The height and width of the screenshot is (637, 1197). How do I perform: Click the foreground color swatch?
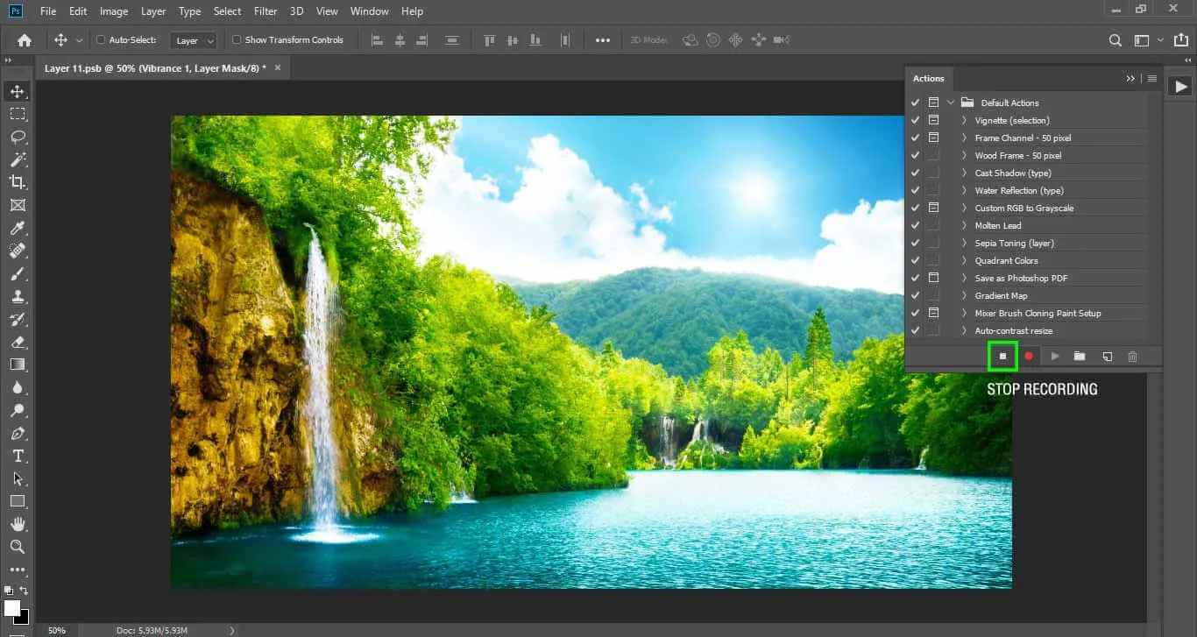pyautogui.click(x=12, y=607)
